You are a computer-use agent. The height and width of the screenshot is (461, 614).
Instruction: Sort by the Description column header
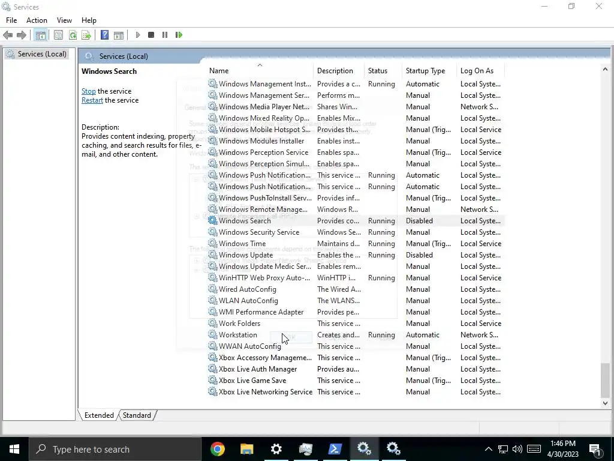click(339, 71)
